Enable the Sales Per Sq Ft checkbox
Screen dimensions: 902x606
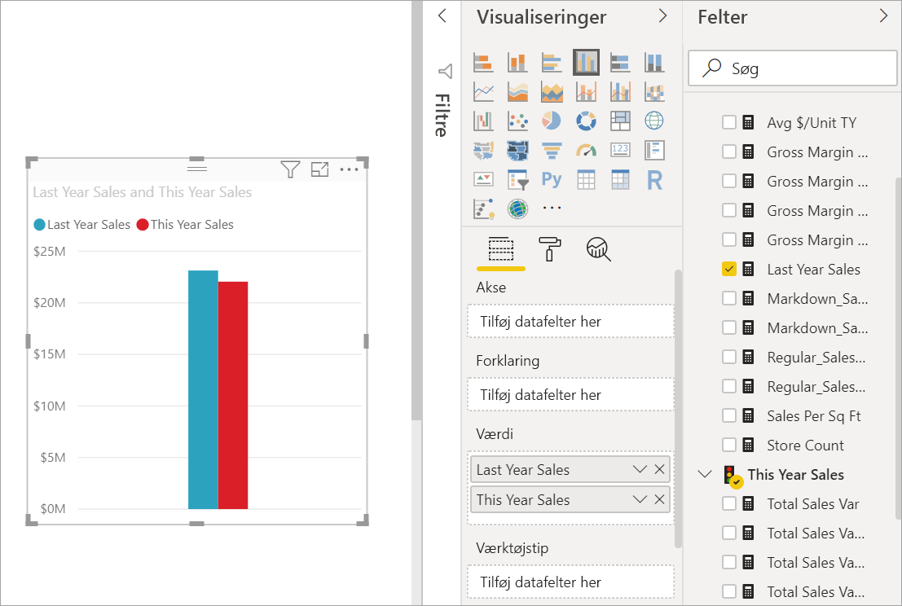click(728, 415)
